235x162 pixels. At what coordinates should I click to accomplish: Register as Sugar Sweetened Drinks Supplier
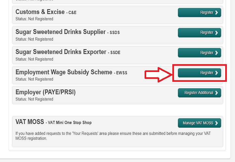click(199, 33)
